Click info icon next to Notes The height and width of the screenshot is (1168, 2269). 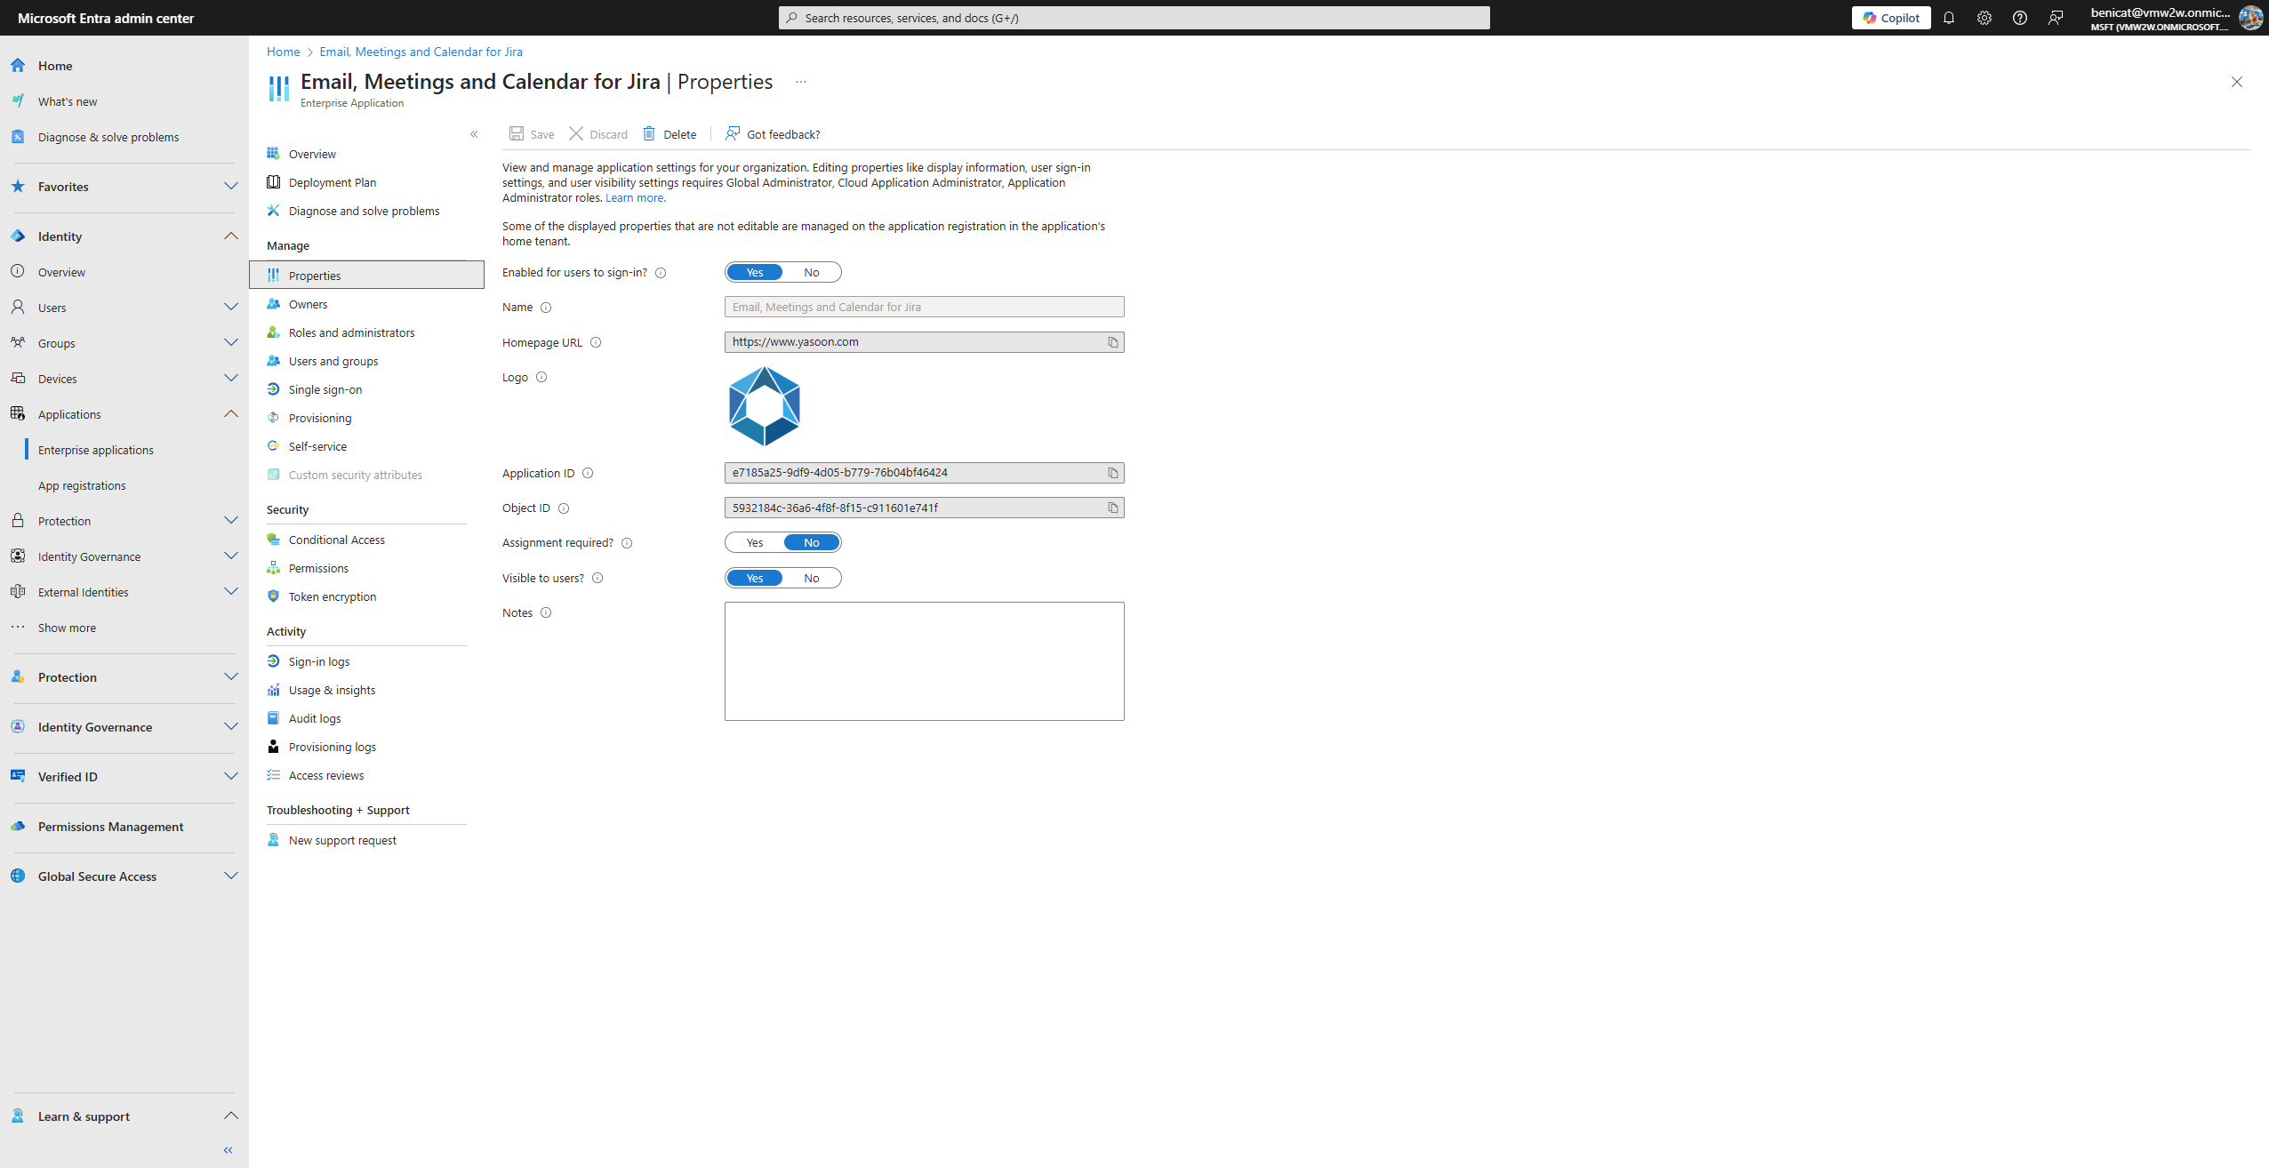(546, 612)
